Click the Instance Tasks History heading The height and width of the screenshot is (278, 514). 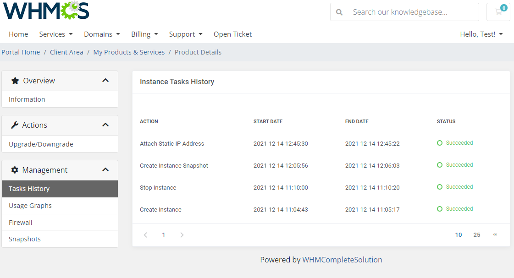[x=177, y=82]
